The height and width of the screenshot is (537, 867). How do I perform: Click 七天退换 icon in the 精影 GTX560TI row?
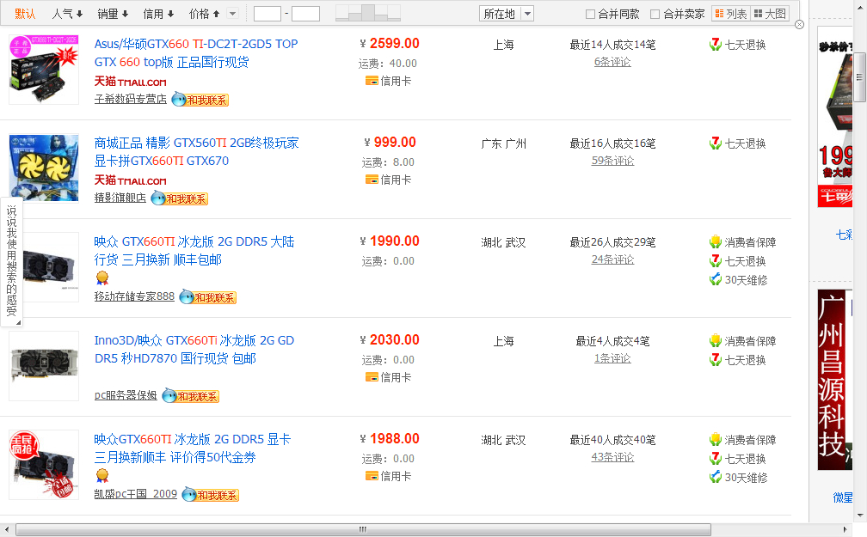(716, 143)
